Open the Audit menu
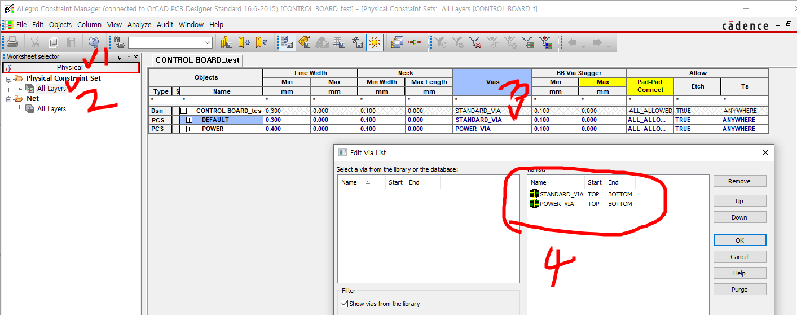 coord(165,25)
